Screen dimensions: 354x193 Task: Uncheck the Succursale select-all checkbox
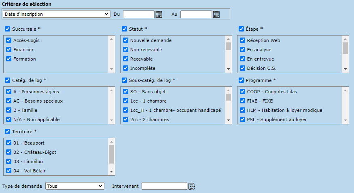click(x=8, y=29)
